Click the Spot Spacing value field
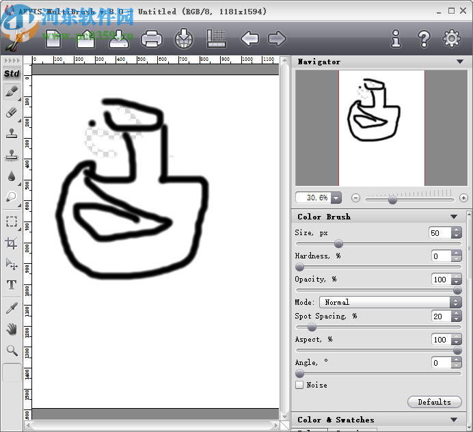Viewport: 473px width, 432px height. pos(442,316)
